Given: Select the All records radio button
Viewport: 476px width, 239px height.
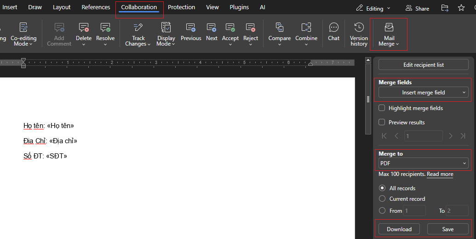Looking at the screenshot, I should [x=382, y=188].
